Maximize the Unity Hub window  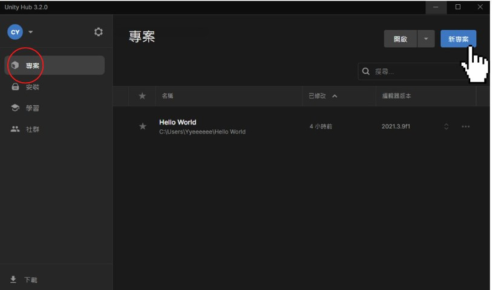coord(458,7)
